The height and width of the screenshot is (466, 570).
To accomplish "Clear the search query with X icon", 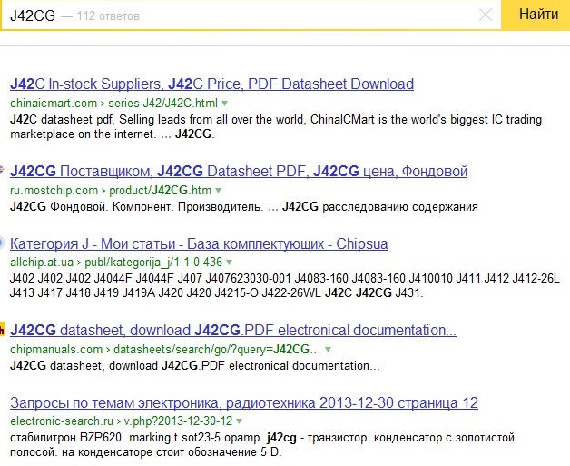I will point(486,15).
